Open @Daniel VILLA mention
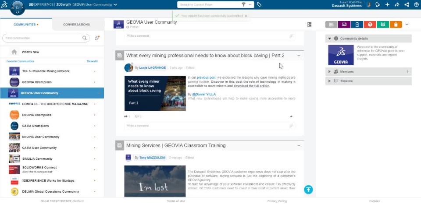Screen dimensions: 421x204 (204, 95)
